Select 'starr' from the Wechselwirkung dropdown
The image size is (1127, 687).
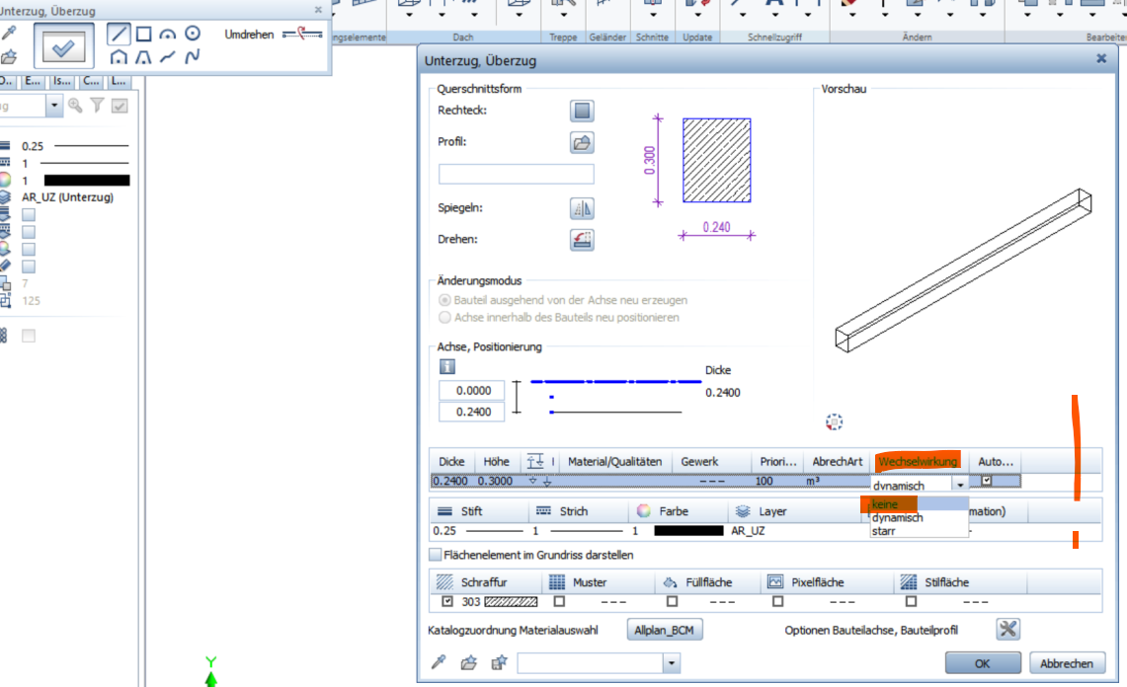[x=883, y=531]
